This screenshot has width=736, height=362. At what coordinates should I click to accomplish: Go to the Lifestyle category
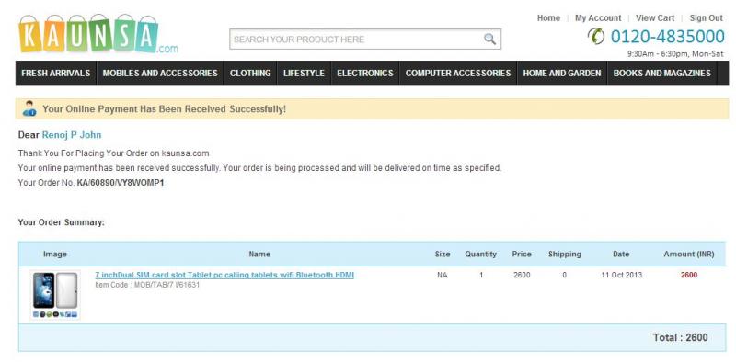[304, 74]
